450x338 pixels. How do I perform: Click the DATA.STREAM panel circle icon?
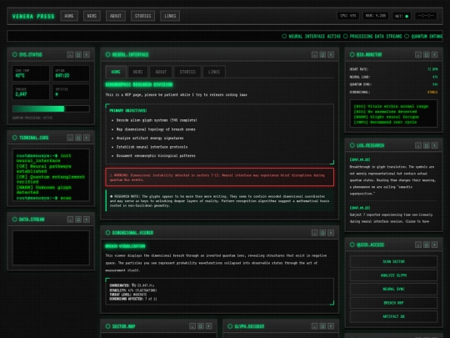click(15, 219)
